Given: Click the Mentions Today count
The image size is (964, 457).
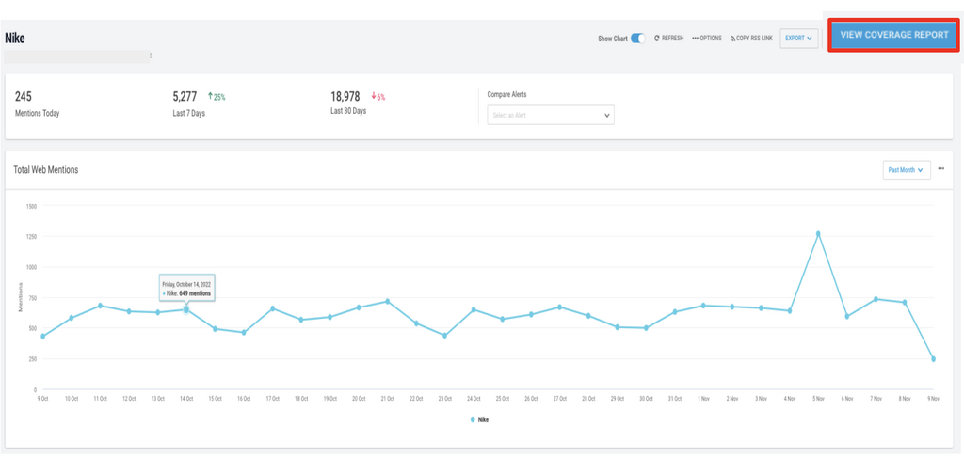Looking at the screenshot, I should point(24,96).
